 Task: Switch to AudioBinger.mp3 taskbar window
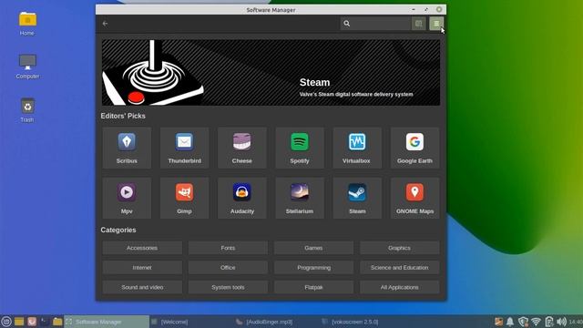click(x=276, y=322)
